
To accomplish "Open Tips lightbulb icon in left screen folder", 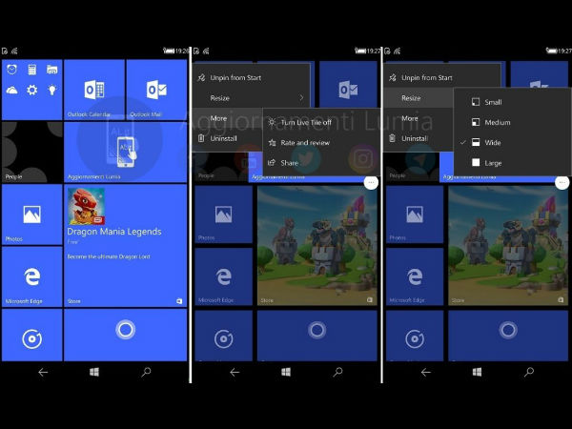I will pyautogui.click(x=52, y=90).
